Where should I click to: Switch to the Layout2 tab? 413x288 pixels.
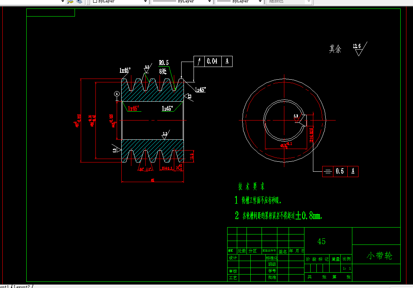pos(22,286)
